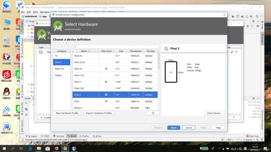The height and width of the screenshot is (152, 271).
Task: Click the Next button
Action: pos(174,128)
